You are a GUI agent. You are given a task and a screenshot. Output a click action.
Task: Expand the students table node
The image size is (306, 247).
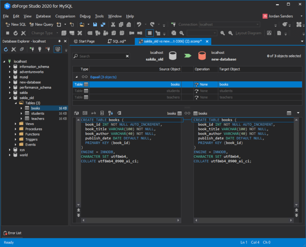(21, 114)
